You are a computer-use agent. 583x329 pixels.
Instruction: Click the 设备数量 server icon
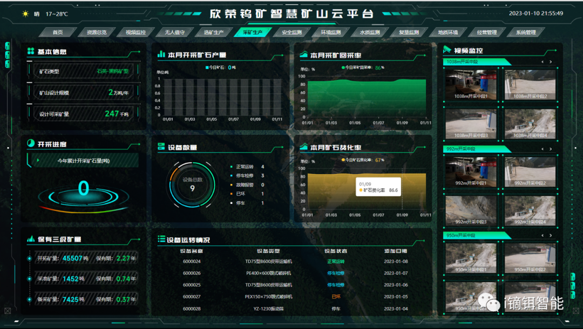coord(161,147)
